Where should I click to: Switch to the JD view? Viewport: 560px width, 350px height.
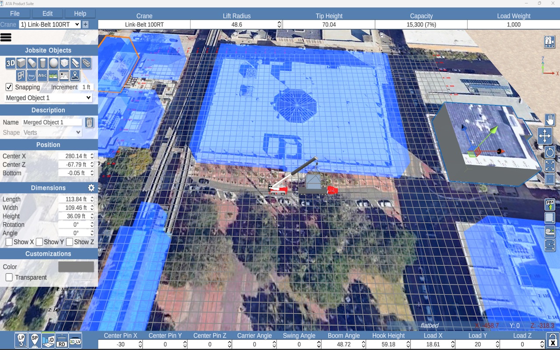pos(48,340)
